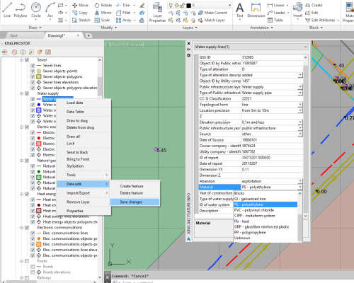Open the Topological form dropdown
The height and width of the screenshot is (283, 354).
click(300, 105)
